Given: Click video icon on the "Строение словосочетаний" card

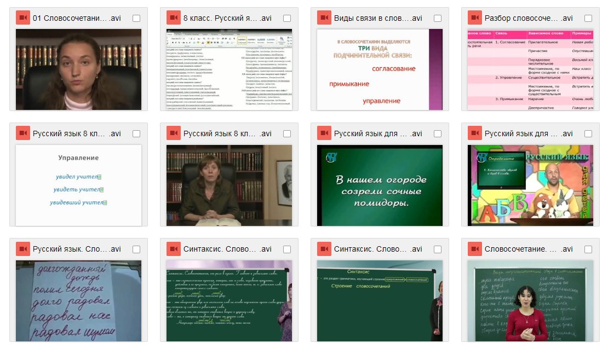Looking at the screenshot, I should pos(324,249).
